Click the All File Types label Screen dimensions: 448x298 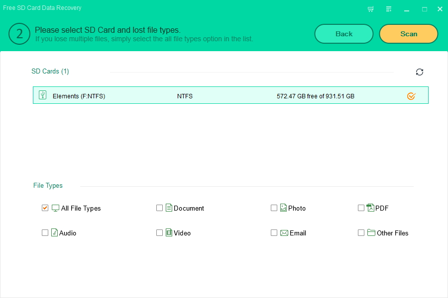[x=81, y=209]
